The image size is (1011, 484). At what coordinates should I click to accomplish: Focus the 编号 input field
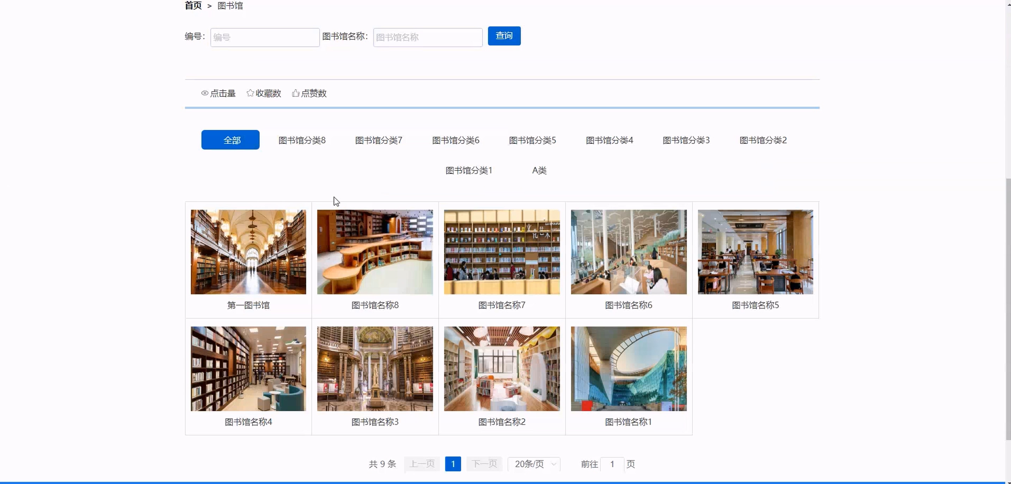265,38
